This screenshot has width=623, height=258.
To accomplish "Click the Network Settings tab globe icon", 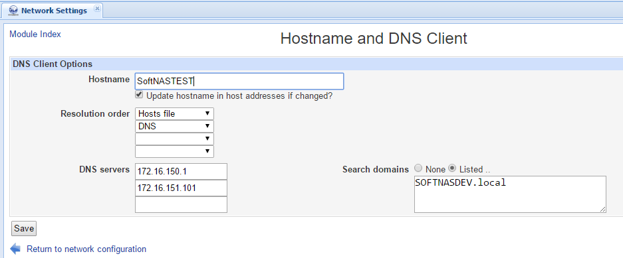I will click(x=13, y=11).
